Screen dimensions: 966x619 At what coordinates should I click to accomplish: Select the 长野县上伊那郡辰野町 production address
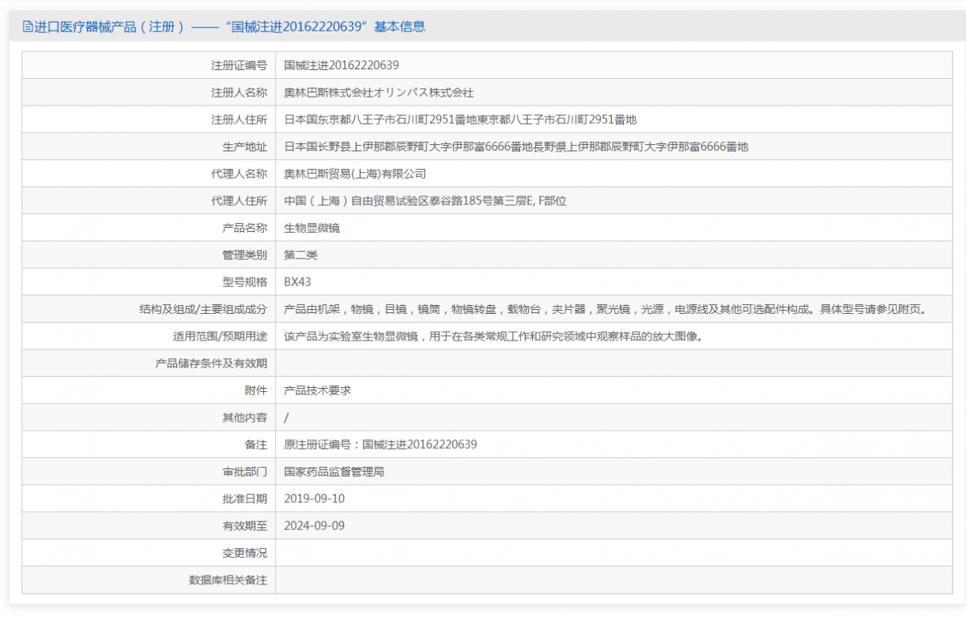516,146
